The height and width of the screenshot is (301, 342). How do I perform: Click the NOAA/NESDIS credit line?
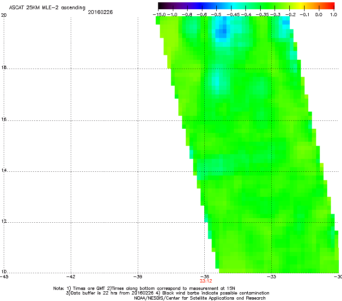(x=200, y=298)
